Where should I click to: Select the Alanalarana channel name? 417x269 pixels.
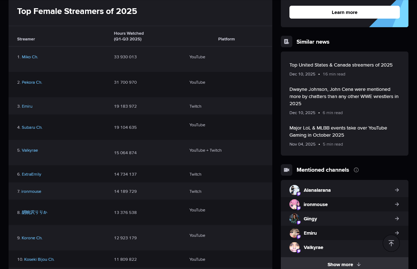tap(317, 190)
